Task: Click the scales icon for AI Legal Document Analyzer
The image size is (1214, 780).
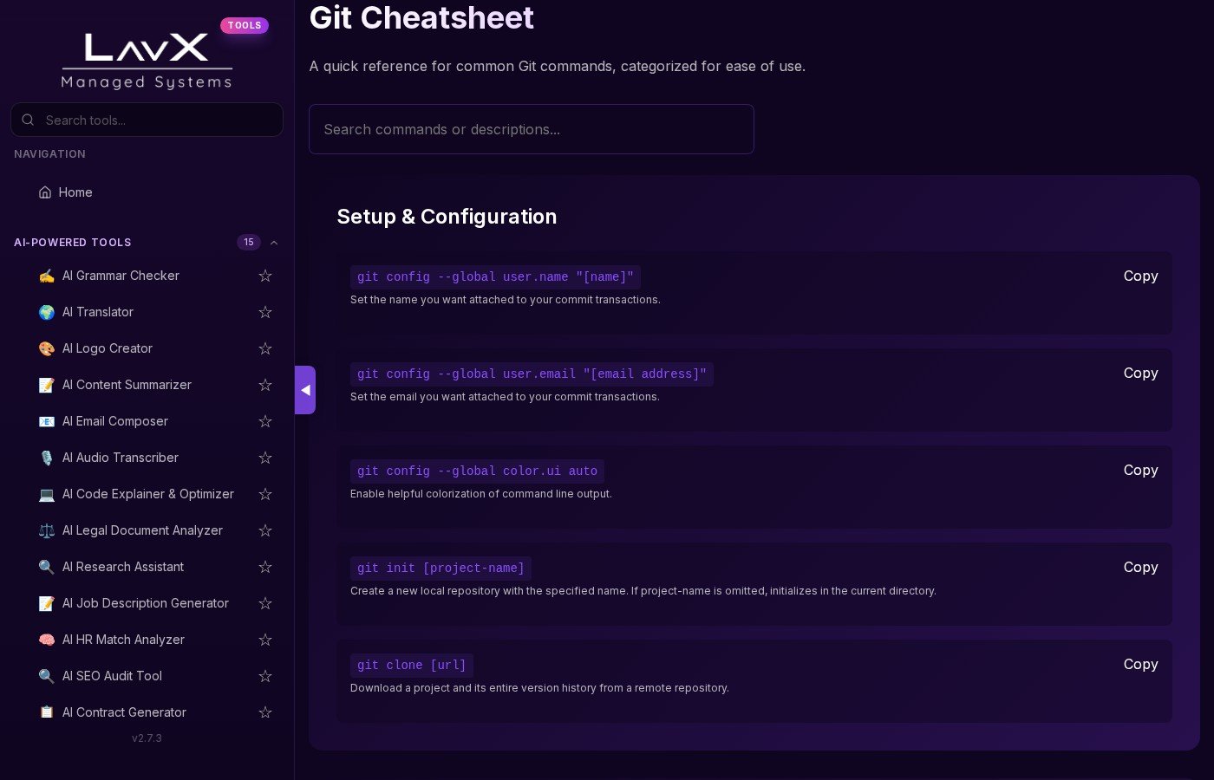Action: click(x=47, y=530)
